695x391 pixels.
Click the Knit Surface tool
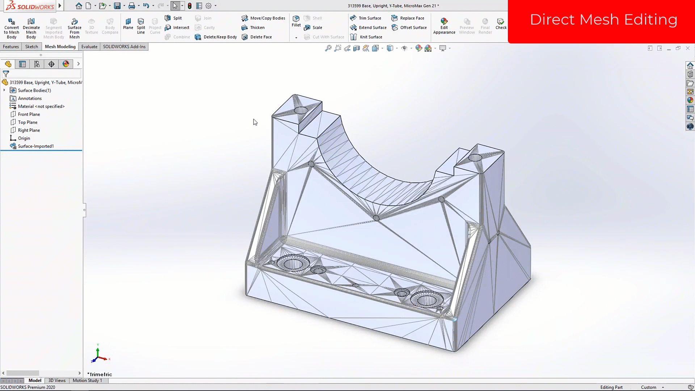point(366,37)
